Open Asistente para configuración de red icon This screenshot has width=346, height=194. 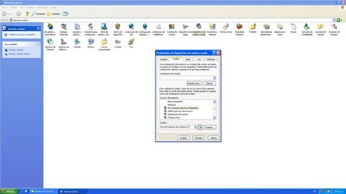click(x=90, y=29)
